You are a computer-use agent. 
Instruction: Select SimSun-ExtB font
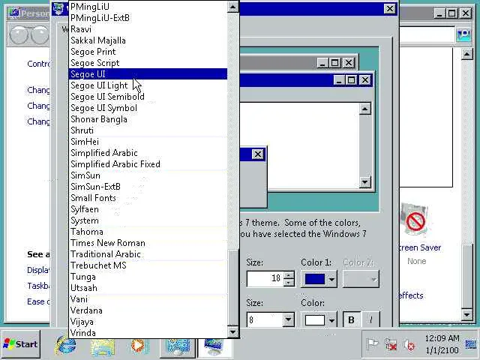click(x=148, y=187)
